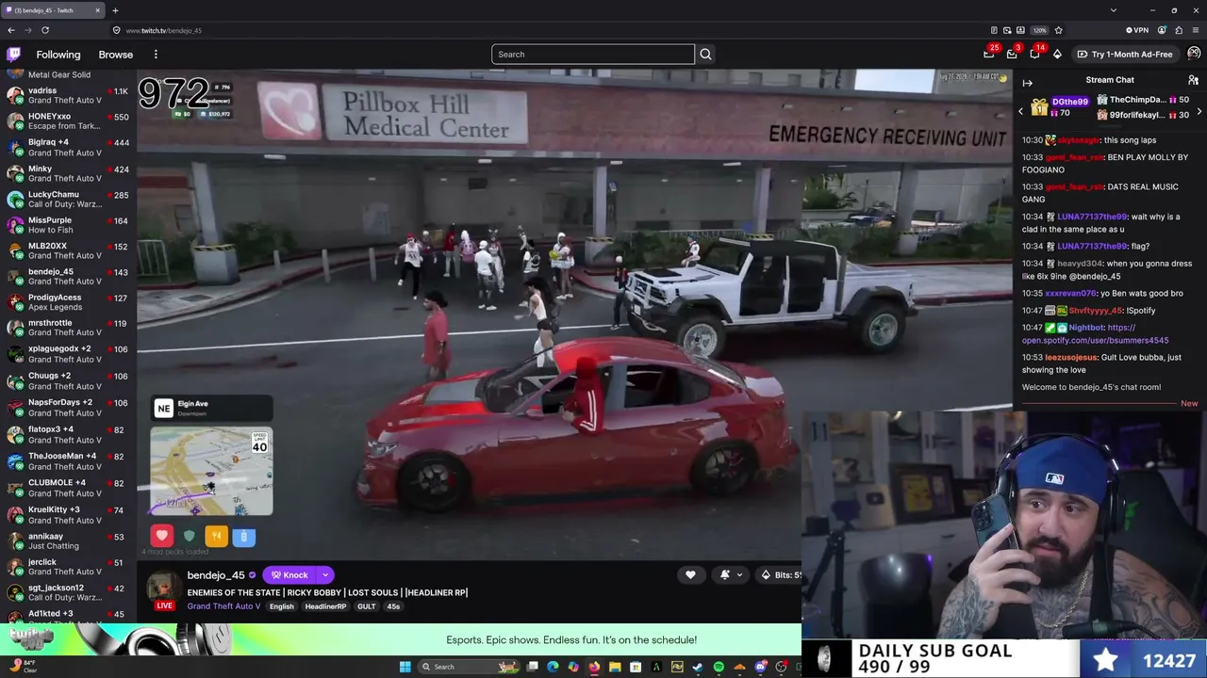Open Microsoft Store from the taskbar
Image resolution: width=1207 pixels, height=678 pixels.
pyautogui.click(x=636, y=667)
